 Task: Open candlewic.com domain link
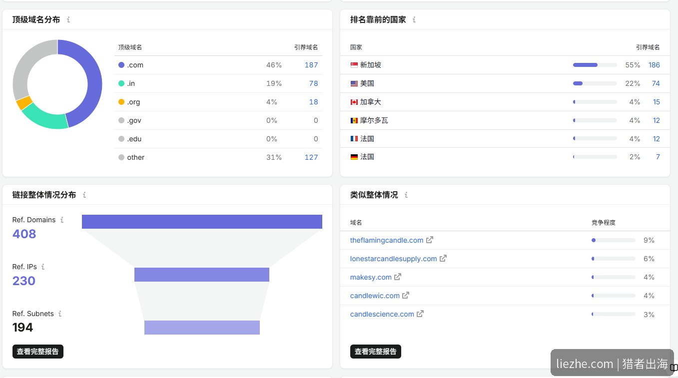375,296
